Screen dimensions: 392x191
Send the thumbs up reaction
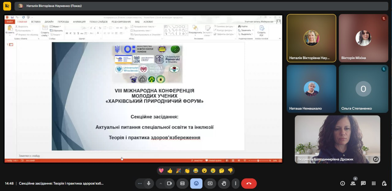coord(170,170)
